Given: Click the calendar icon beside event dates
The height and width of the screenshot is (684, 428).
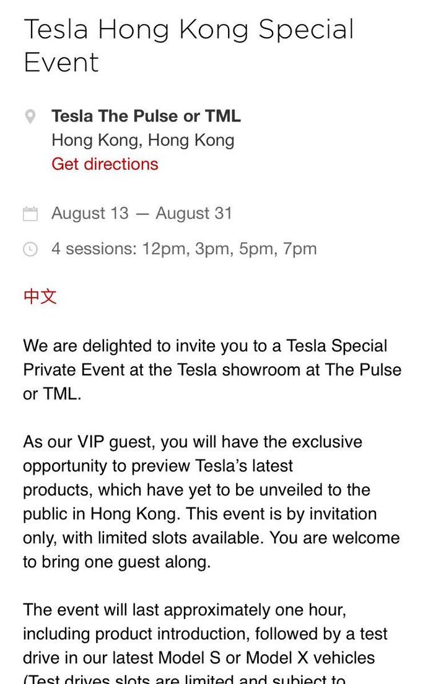Looking at the screenshot, I should 30,214.
